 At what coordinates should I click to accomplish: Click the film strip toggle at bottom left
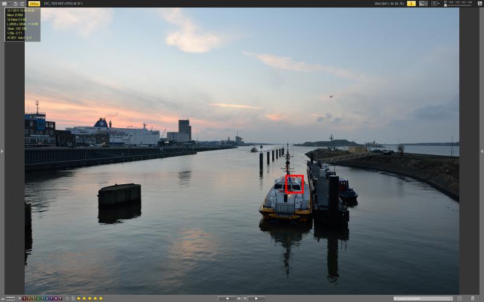10,298
